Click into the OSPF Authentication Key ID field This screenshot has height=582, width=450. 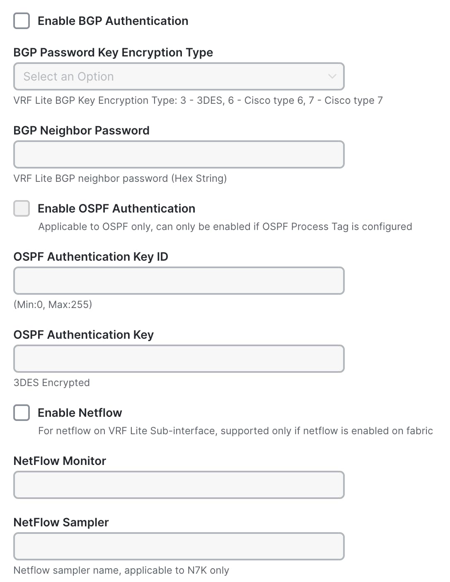click(179, 281)
